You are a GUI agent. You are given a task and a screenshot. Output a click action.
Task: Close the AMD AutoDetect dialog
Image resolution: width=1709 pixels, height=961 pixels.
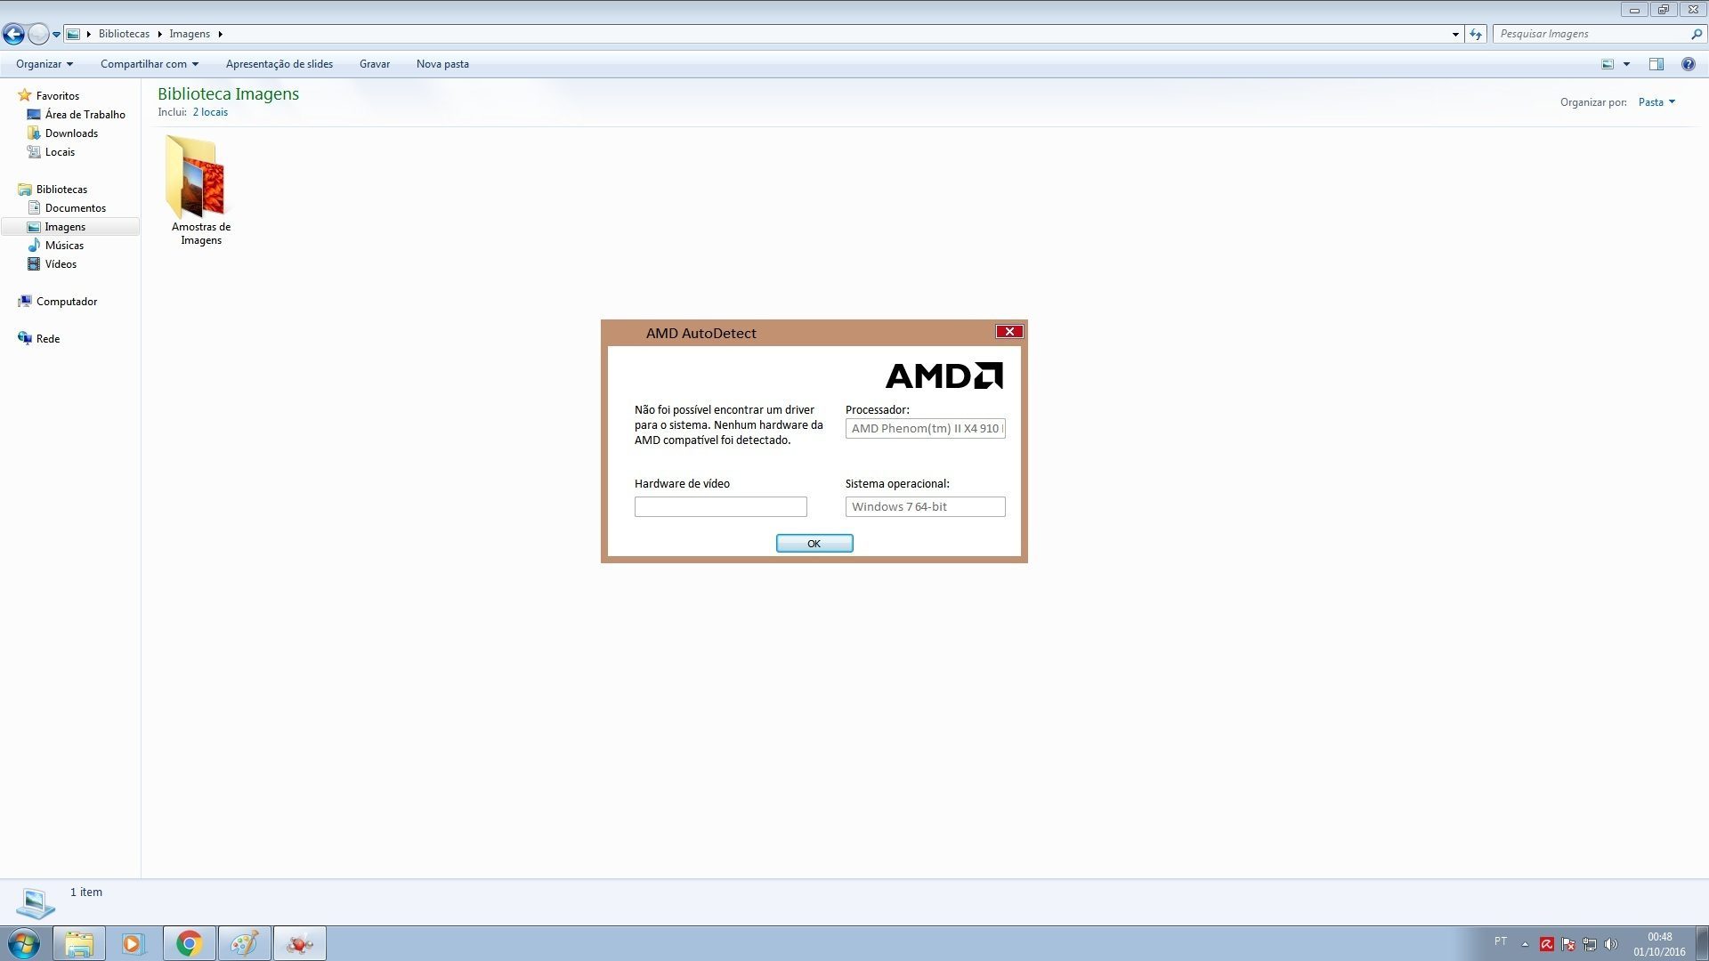pos(1009,332)
